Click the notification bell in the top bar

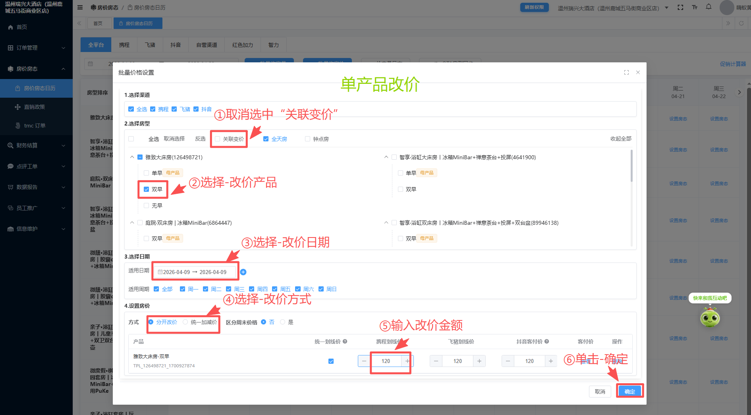709,7
